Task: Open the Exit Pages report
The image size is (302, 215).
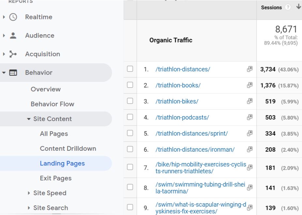Action: [56, 178]
